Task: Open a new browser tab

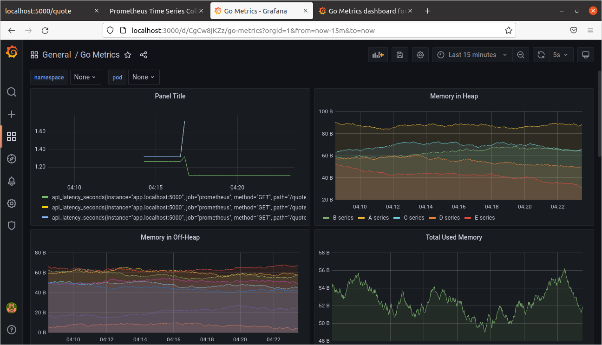Action: click(x=428, y=11)
